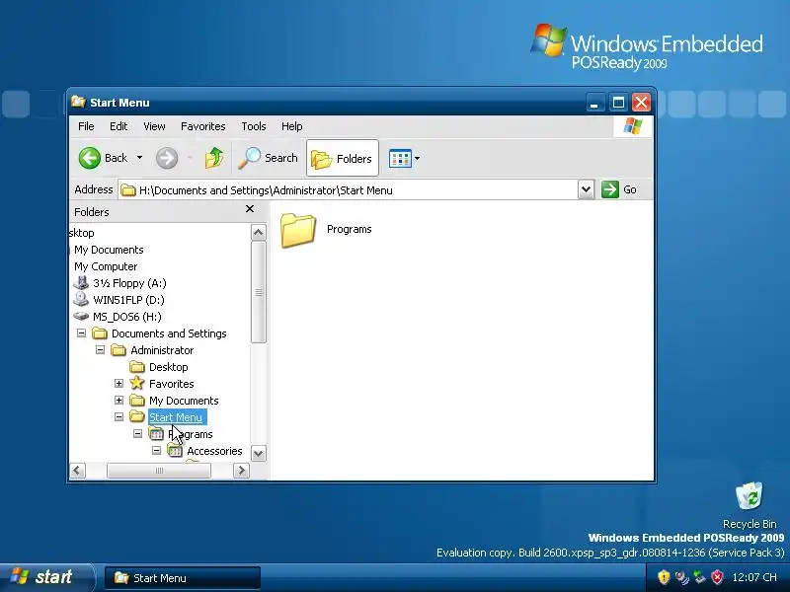Screen dimensions: 790x592
Task: Collapse the Start Menu tree node
Action: pyautogui.click(x=118, y=416)
